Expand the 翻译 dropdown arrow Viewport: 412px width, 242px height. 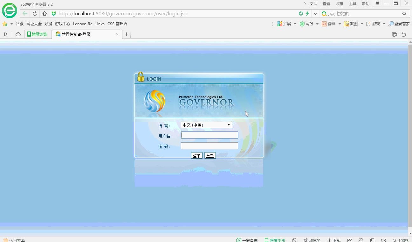(x=340, y=24)
